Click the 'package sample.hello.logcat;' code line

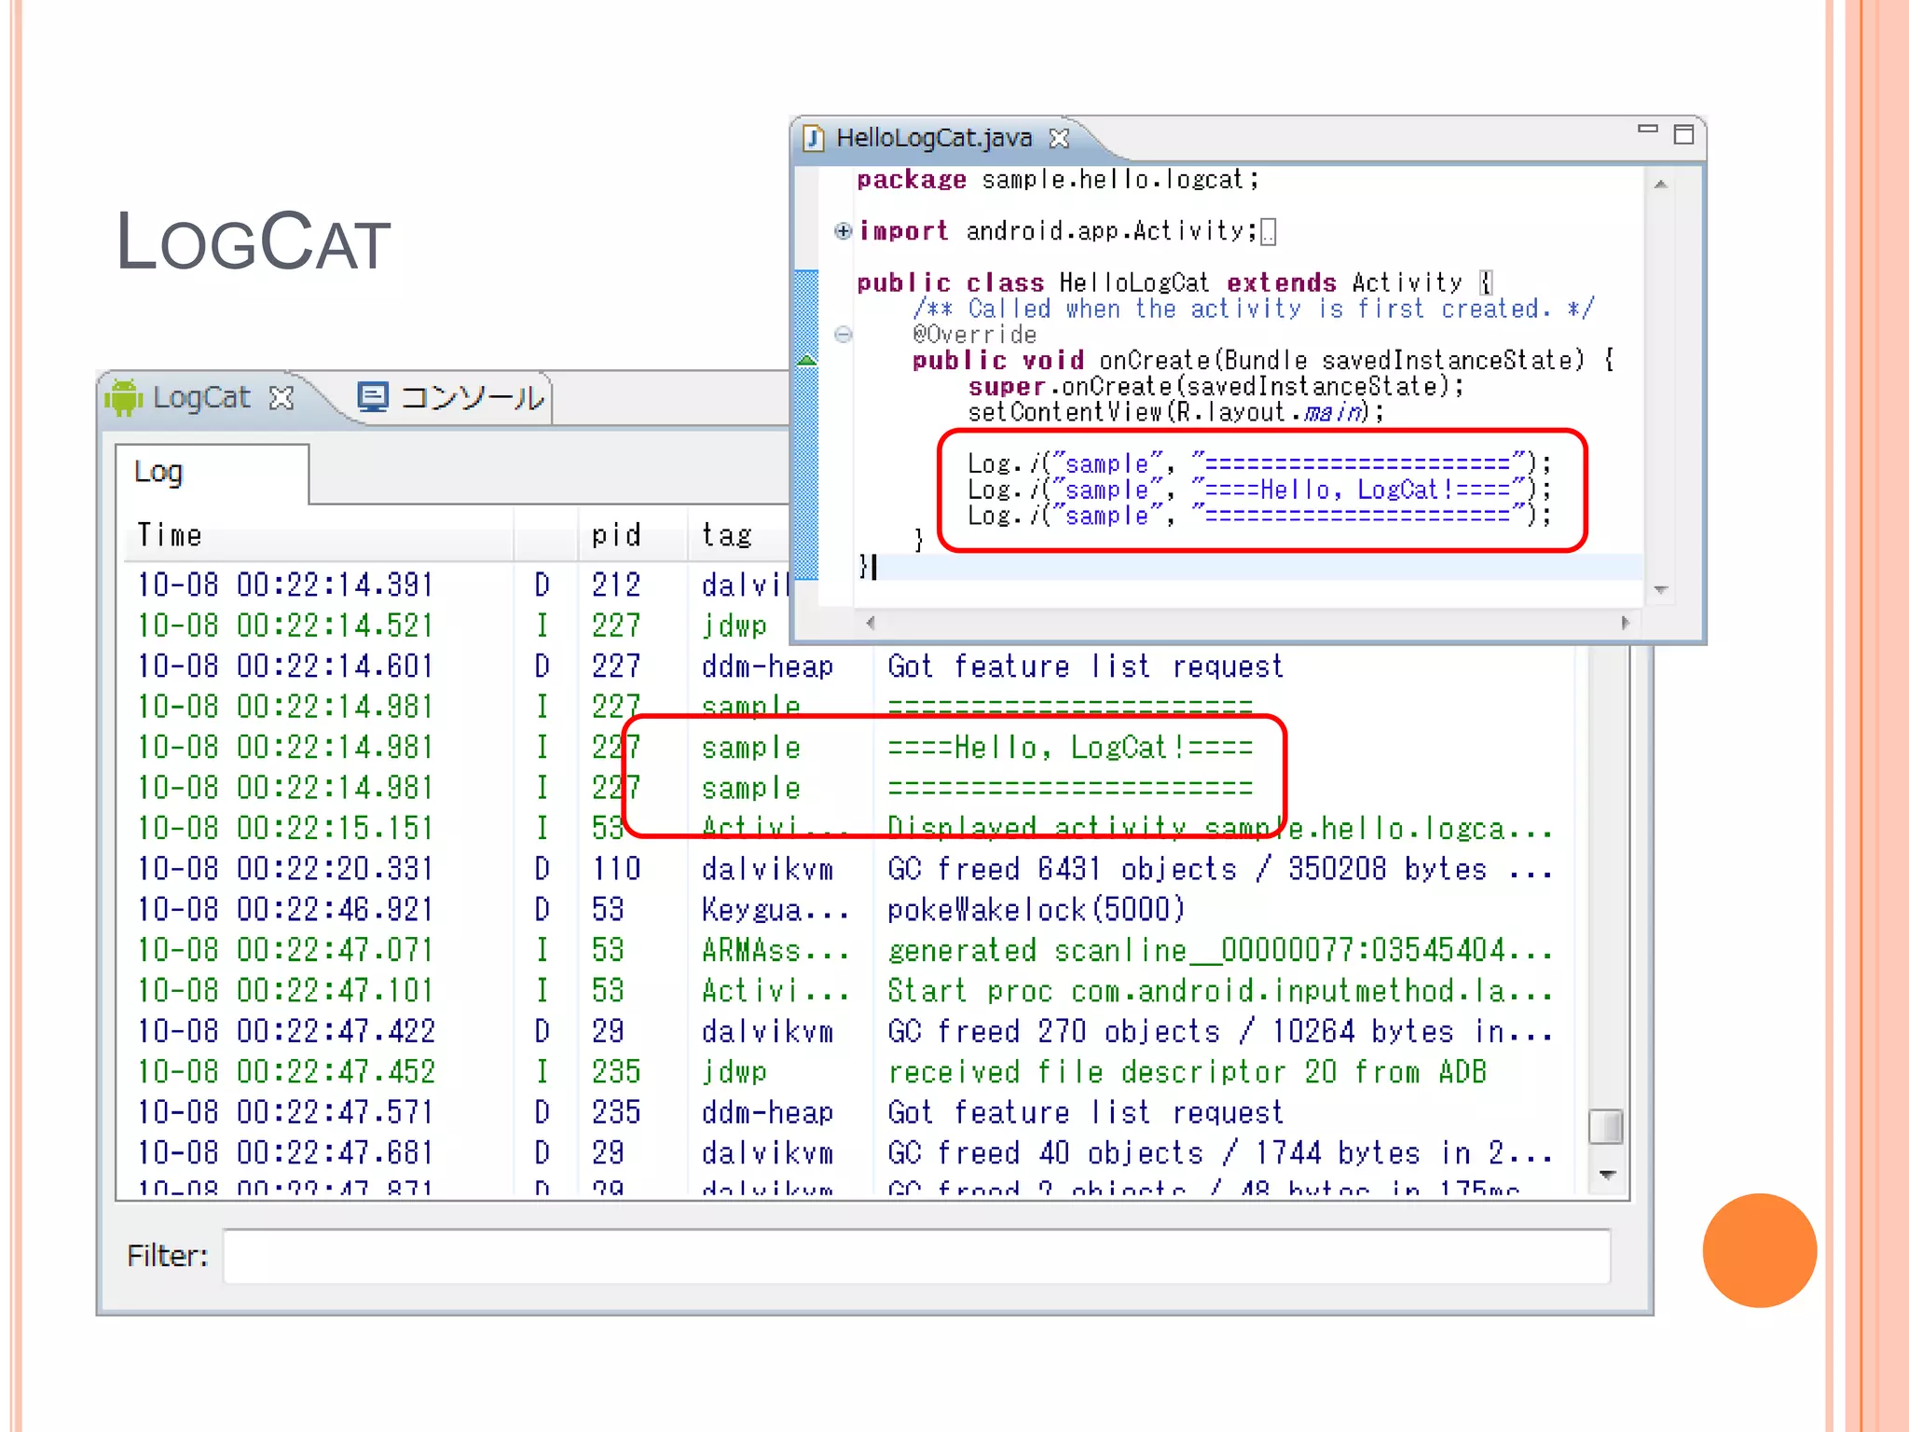(x=1058, y=180)
